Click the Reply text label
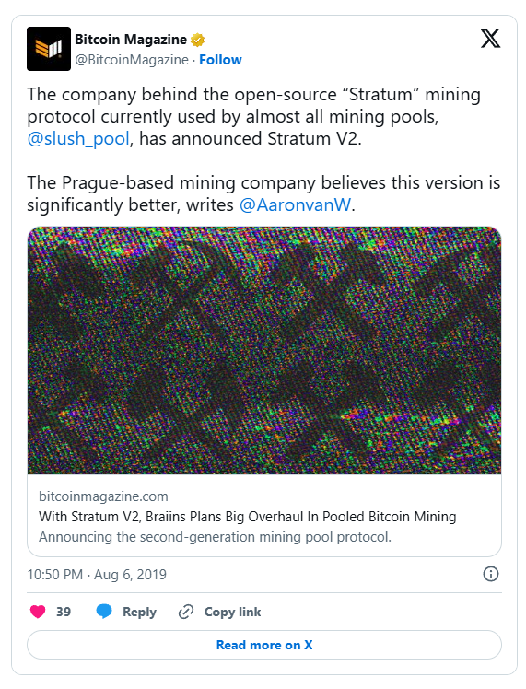The height and width of the screenshot is (689, 526). tap(139, 612)
